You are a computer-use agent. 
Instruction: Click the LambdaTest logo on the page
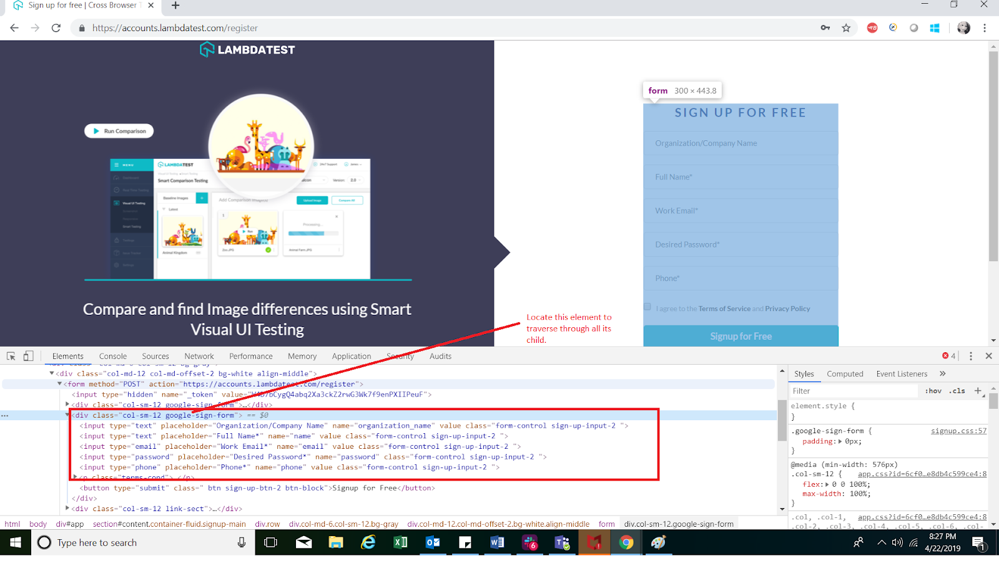(x=248, y=49)
